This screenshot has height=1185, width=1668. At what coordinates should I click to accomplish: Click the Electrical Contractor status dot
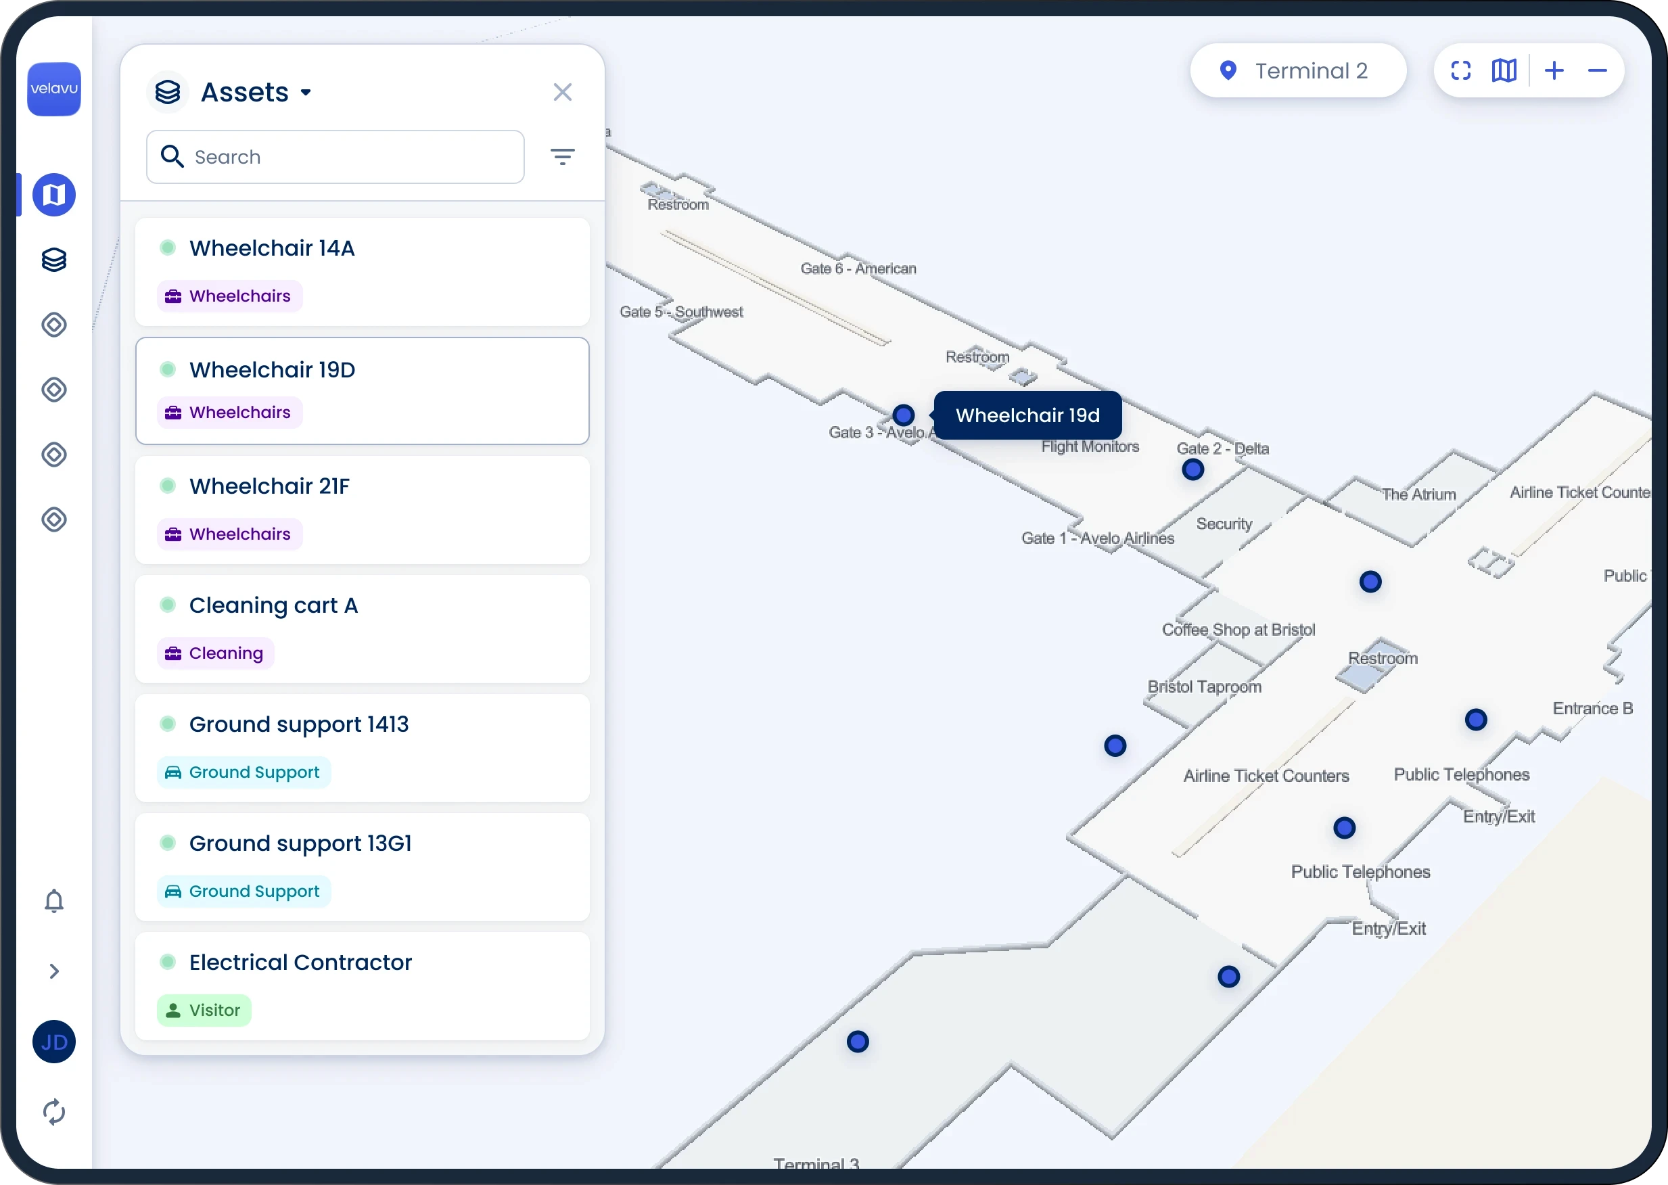point(168,962)
